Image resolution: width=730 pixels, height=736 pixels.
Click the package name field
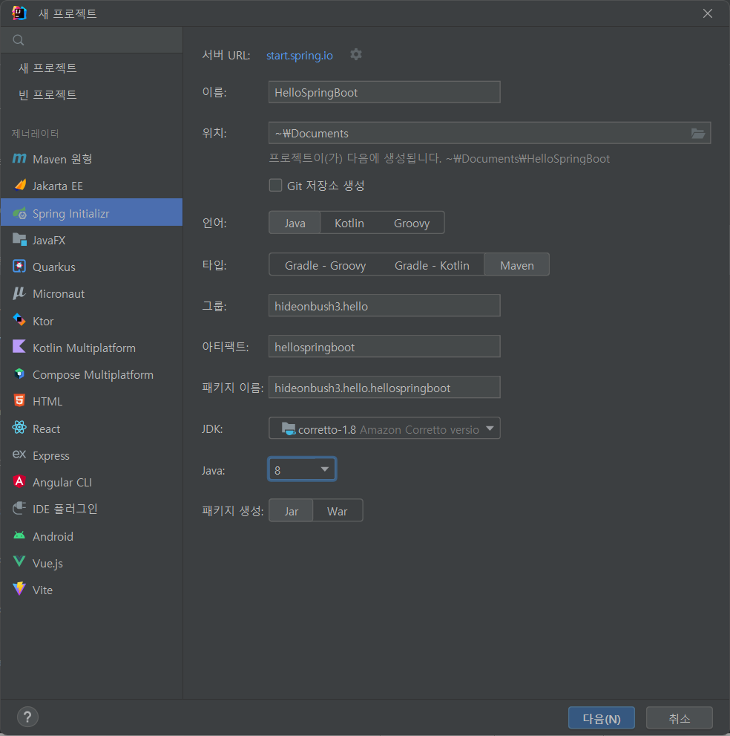tap(384, 388)
